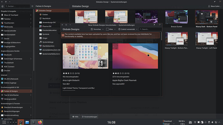Open the terminal launcher in taskbar
223x125 pixels.
(34, 122)
